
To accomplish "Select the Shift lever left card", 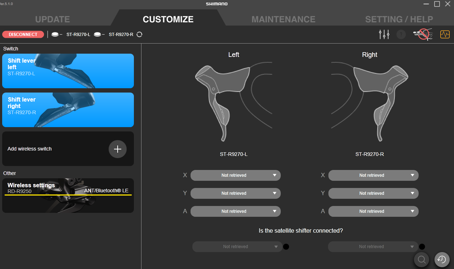I will pyautogui.click(x=68, y=71).
